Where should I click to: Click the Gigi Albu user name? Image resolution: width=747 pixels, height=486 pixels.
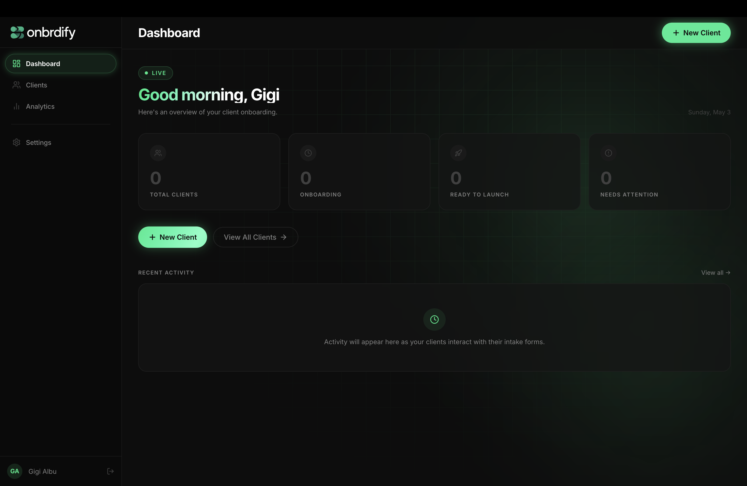pyautogui.click(x=42, y=471)
